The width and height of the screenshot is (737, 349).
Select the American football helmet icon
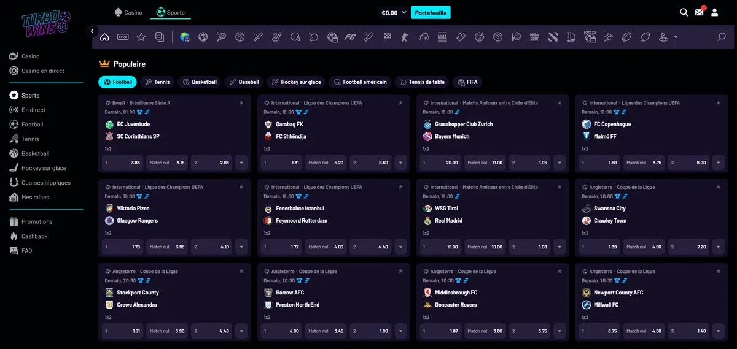point(295,37)
